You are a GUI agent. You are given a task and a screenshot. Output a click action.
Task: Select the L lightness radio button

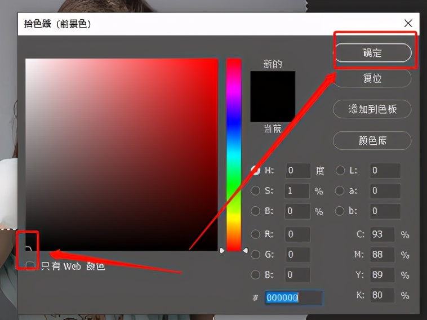(x=340, y=171)
